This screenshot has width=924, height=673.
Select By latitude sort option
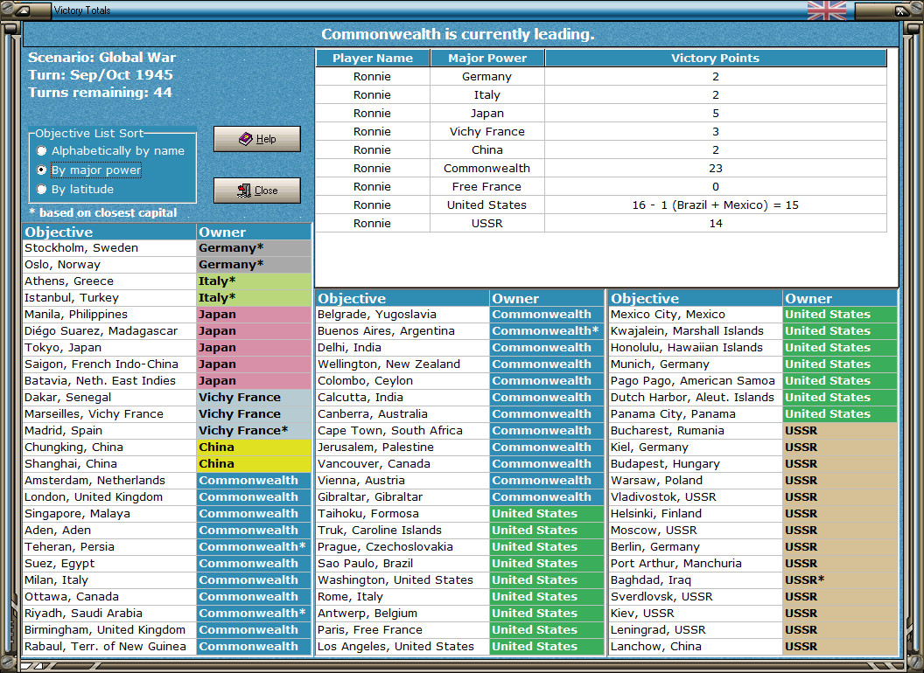pos(75,189)
